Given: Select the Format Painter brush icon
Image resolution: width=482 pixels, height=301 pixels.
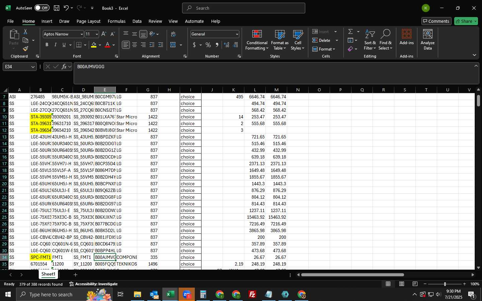Looking at the screenshot, I should click(25, 49).
